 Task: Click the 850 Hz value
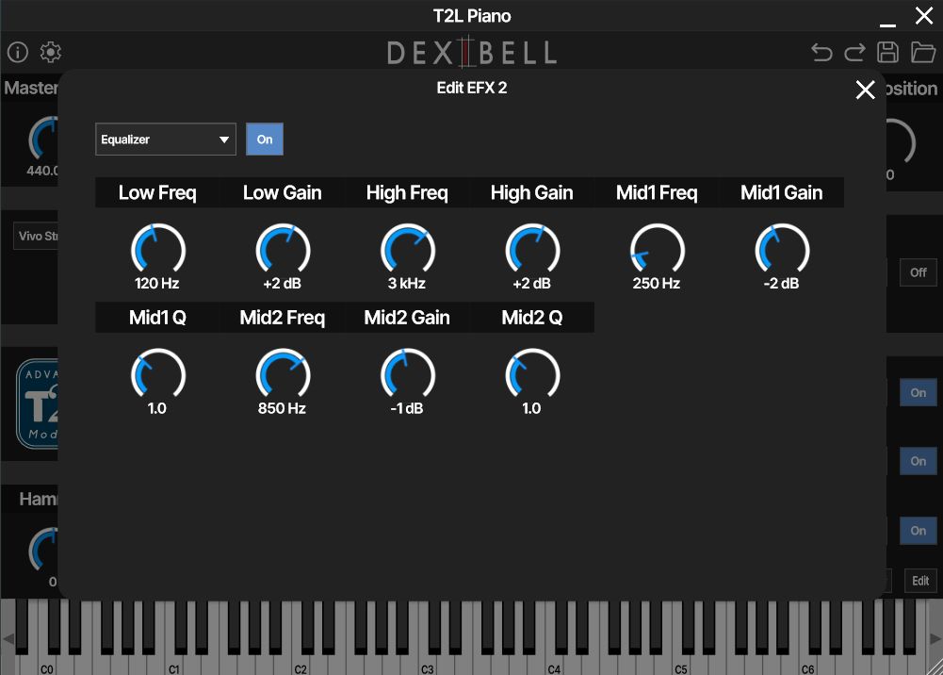[282, 408]
